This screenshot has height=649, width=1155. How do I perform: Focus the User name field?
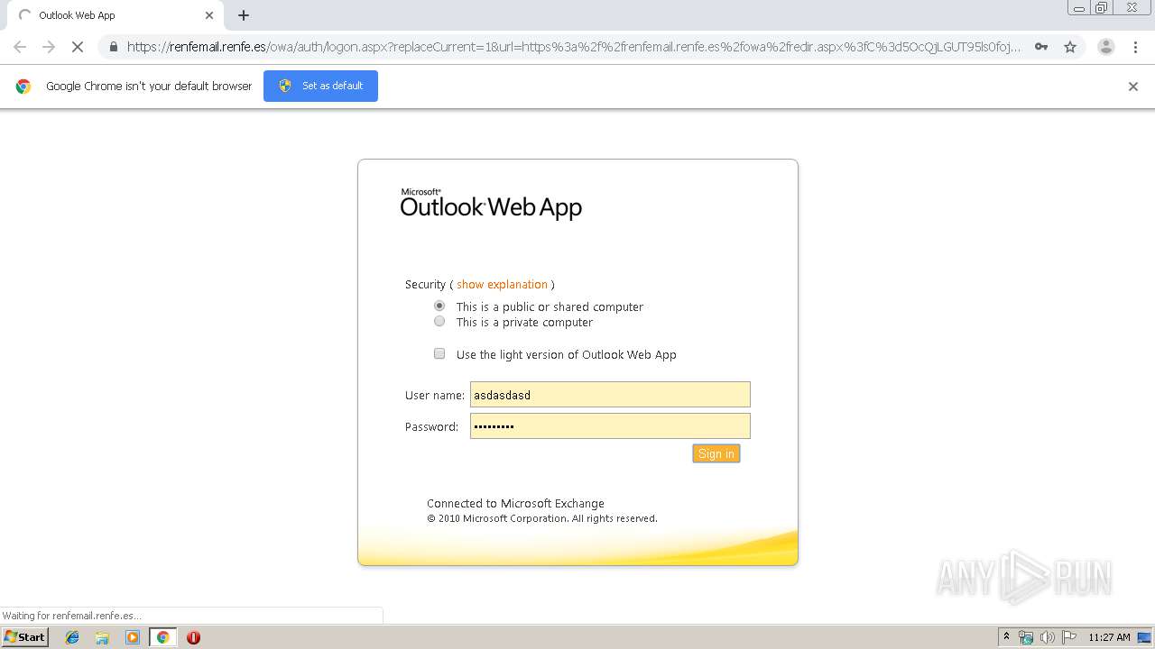click(610, 395)
